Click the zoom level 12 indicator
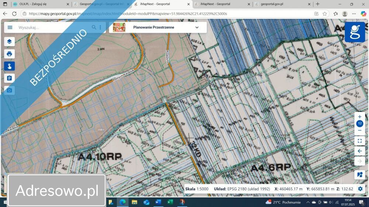This screenshot has width=369, height=207. point(359,123)
